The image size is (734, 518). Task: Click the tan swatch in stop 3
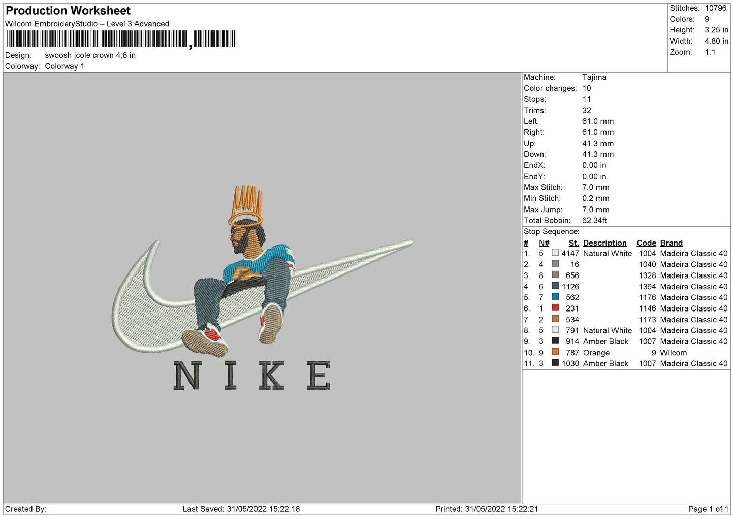click(555, 275)
